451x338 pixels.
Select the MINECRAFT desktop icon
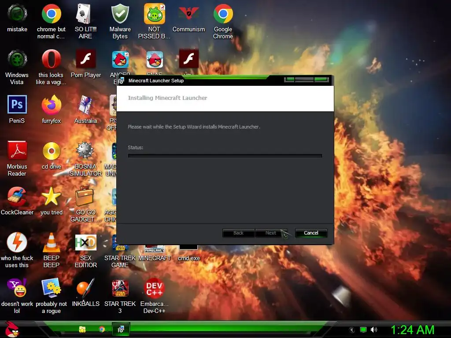click(x=154, y=253)
